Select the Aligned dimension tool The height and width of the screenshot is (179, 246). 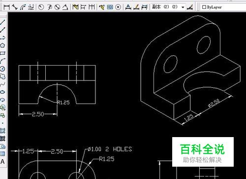(x=15, y=7)
